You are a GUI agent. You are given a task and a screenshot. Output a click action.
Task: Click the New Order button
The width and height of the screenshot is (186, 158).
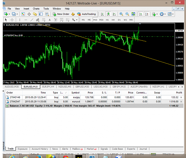click(x=61, y=14)
